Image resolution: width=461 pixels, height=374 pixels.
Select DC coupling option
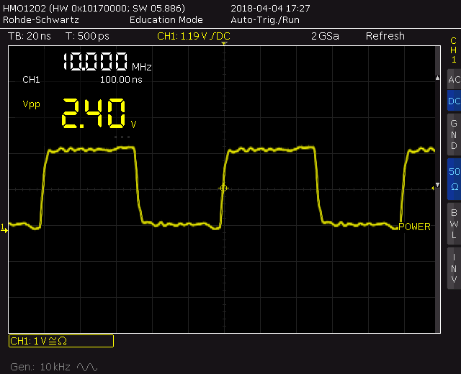pyautogui.click(x=454, y=101)
